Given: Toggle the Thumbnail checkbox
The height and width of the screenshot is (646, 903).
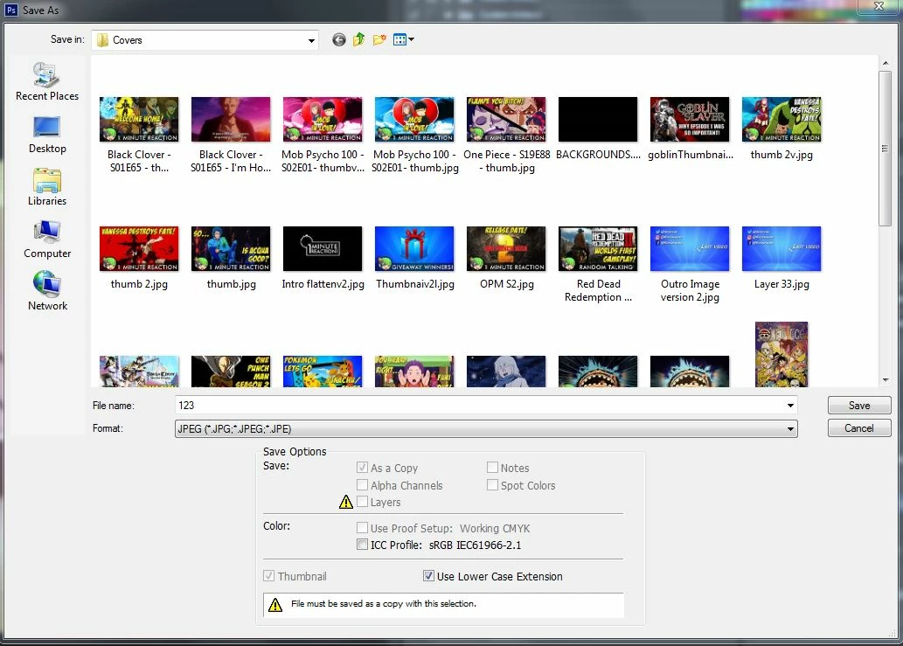Looking at the screenshot, I should (x=269, y=576).
